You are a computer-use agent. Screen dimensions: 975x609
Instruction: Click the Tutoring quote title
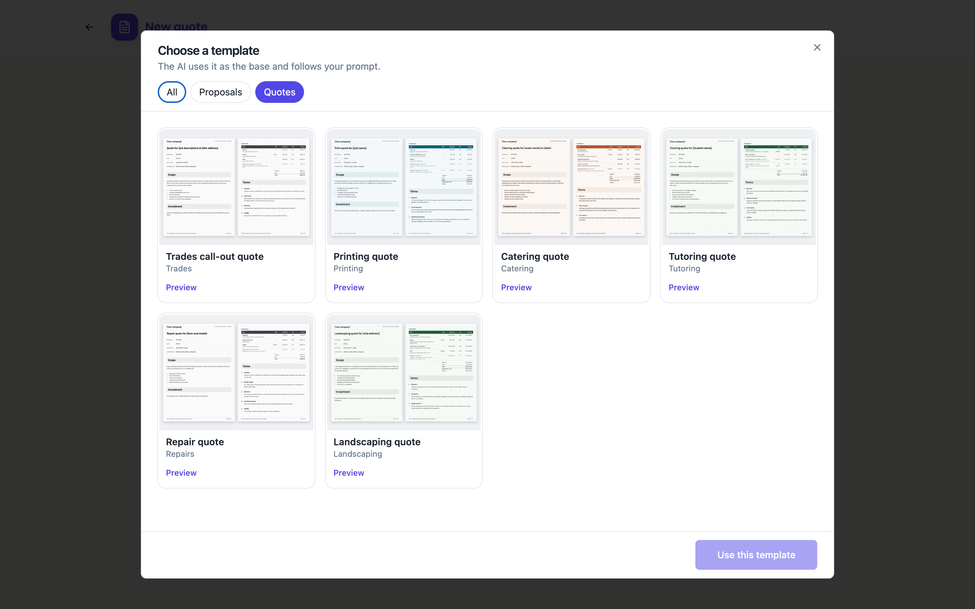pos(702,256)
